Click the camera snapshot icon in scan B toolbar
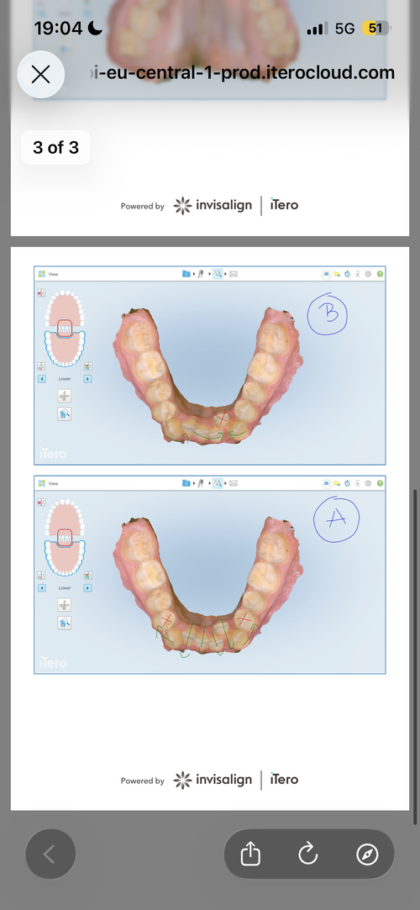This screenshot has height=910, width=420. 327,274
